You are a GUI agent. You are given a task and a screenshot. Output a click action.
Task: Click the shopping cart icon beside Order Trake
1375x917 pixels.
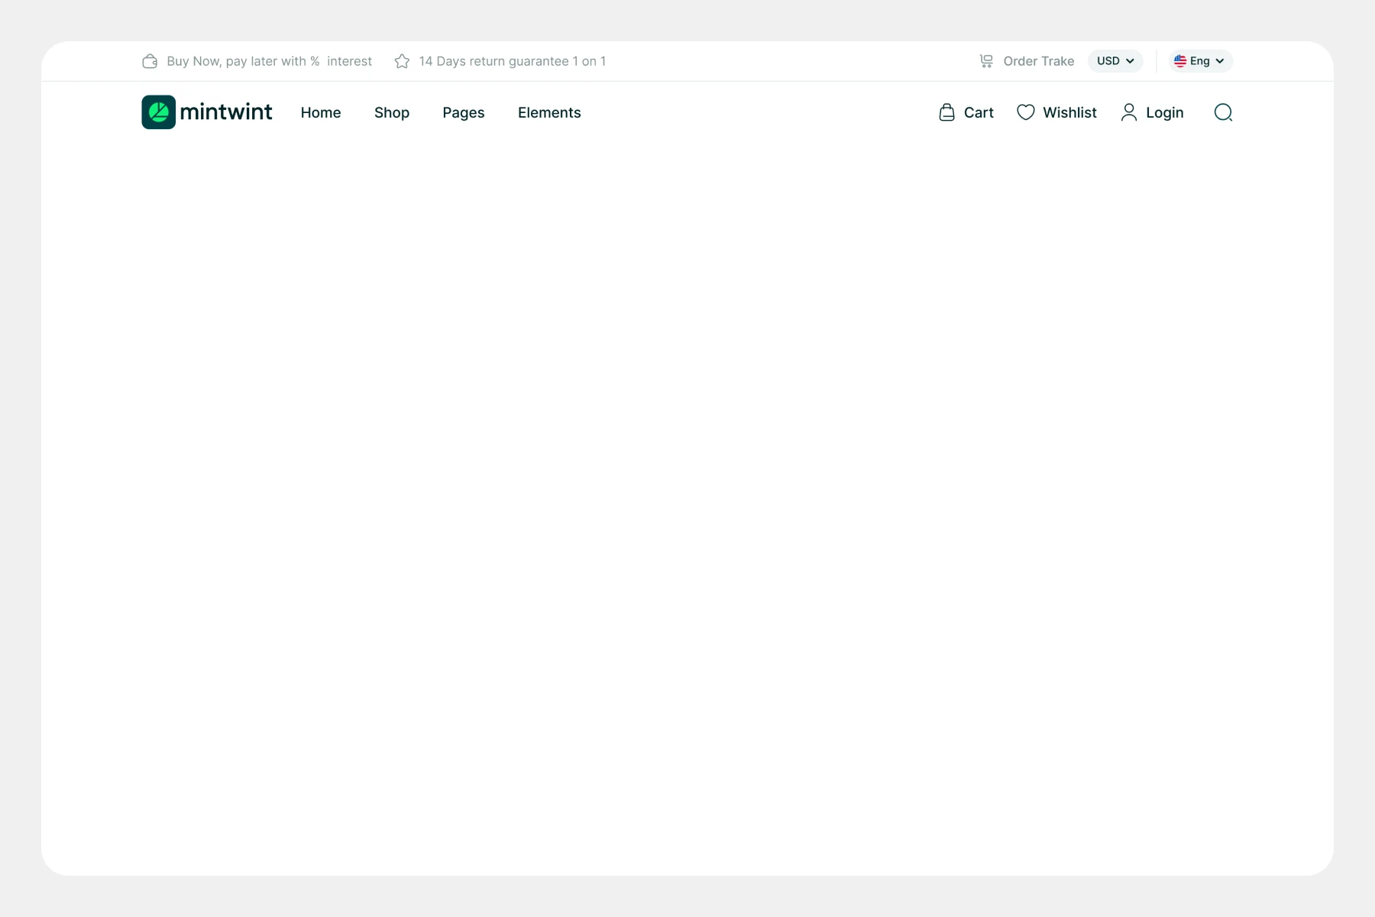pyautogui.click(x=986, y=61)
